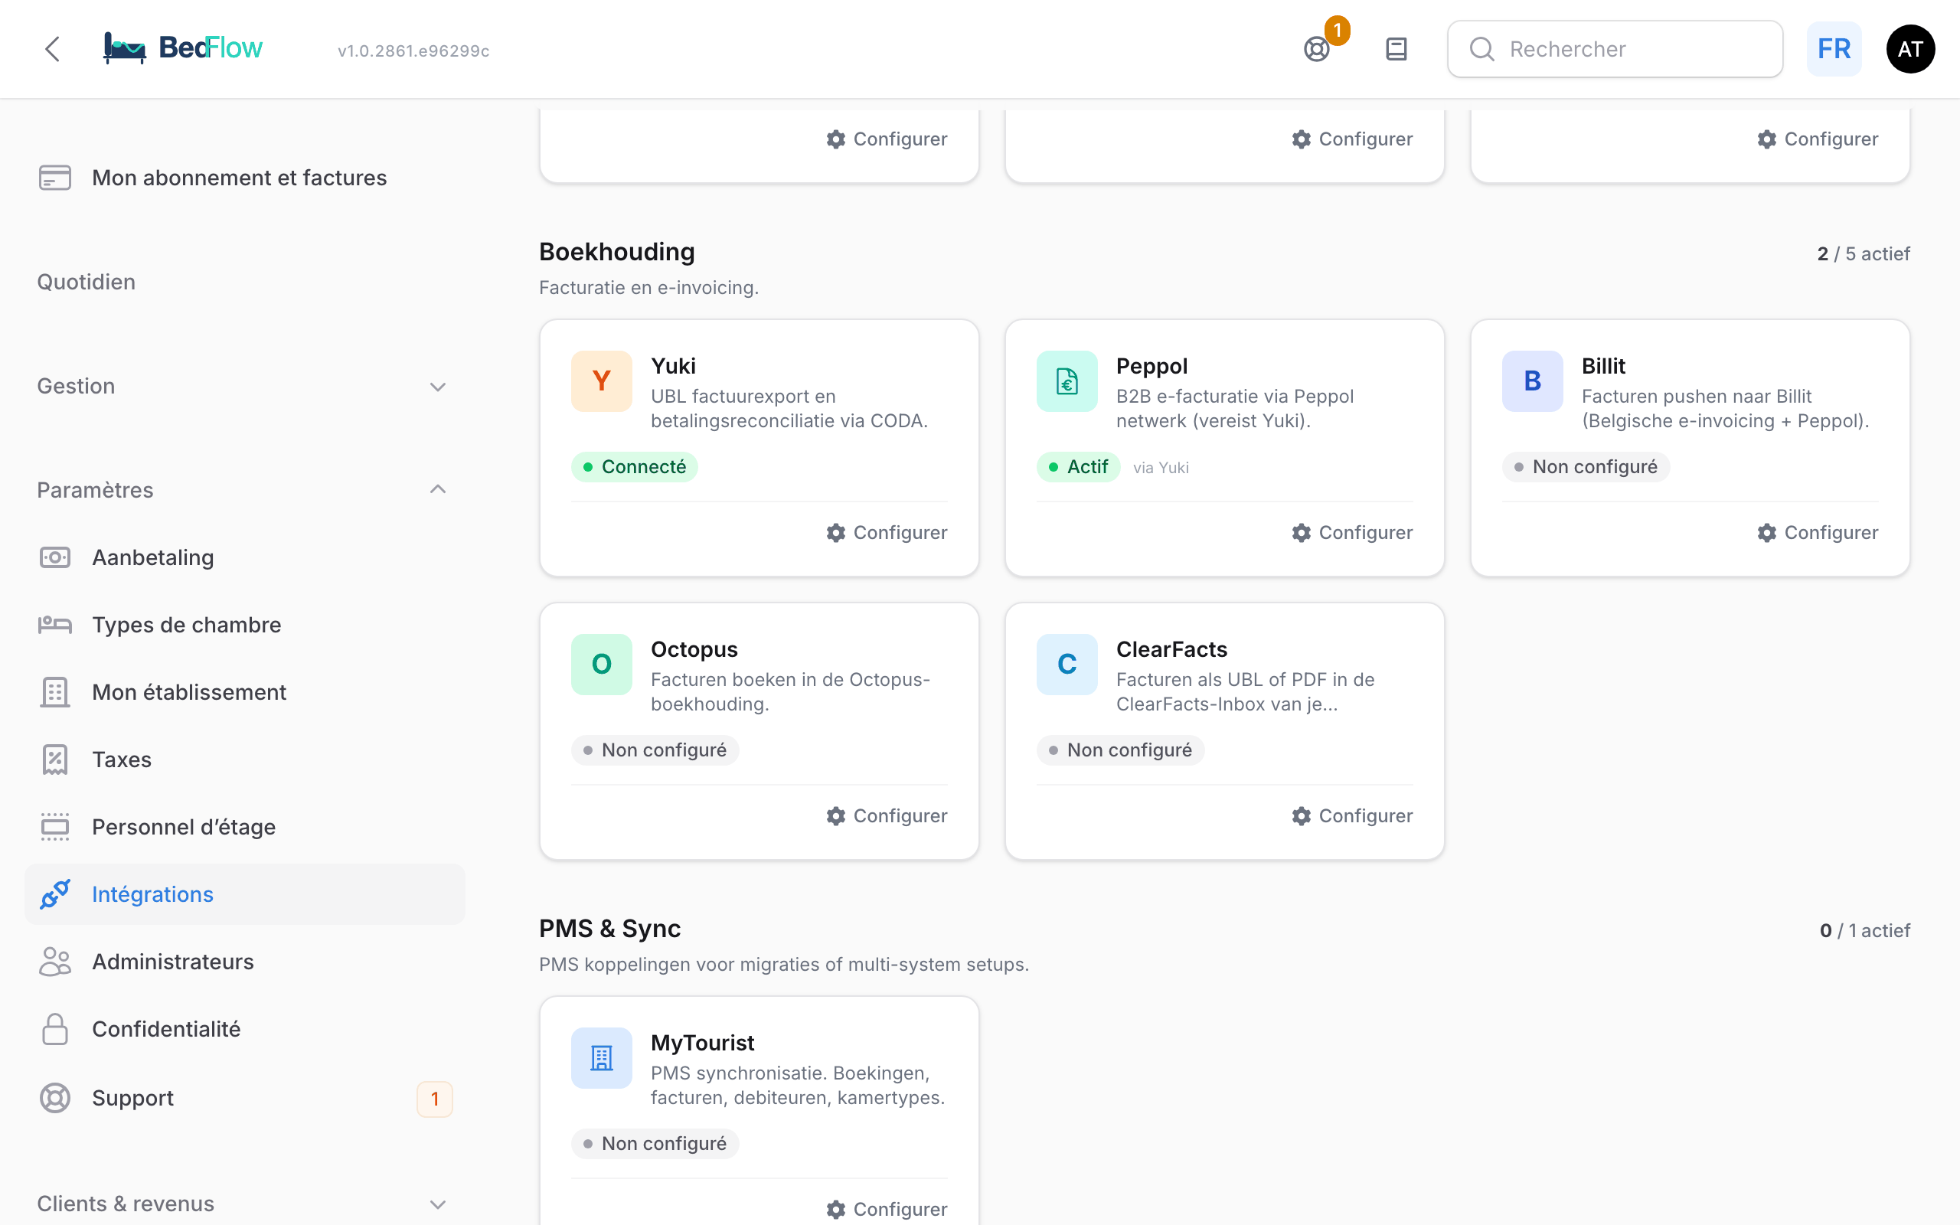Screen dimensions: 1960x1225
Task: Click Peppol's Actif status badge
Action: pos(1078,467)
